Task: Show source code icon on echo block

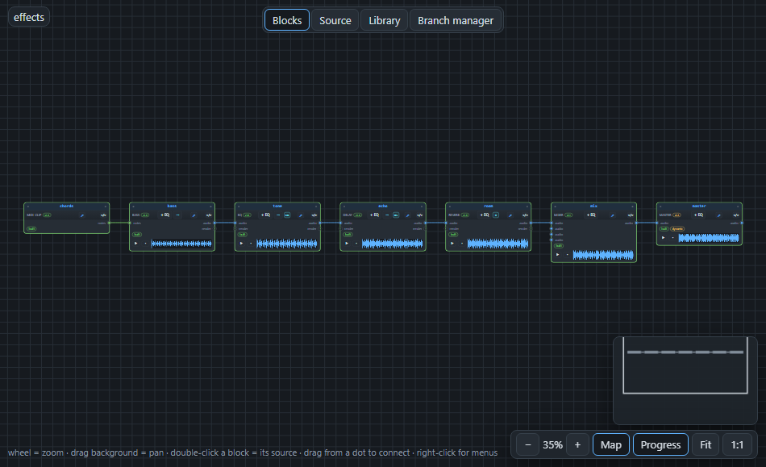Action: pyautogui.click(x=419, y=215)
